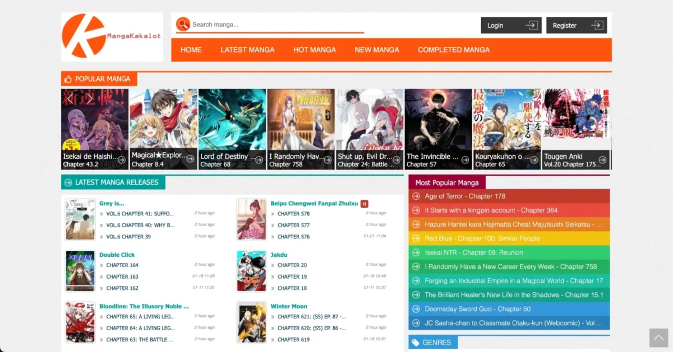Click the Register button
Screen dimensions: 673x352
pos(577,25)
